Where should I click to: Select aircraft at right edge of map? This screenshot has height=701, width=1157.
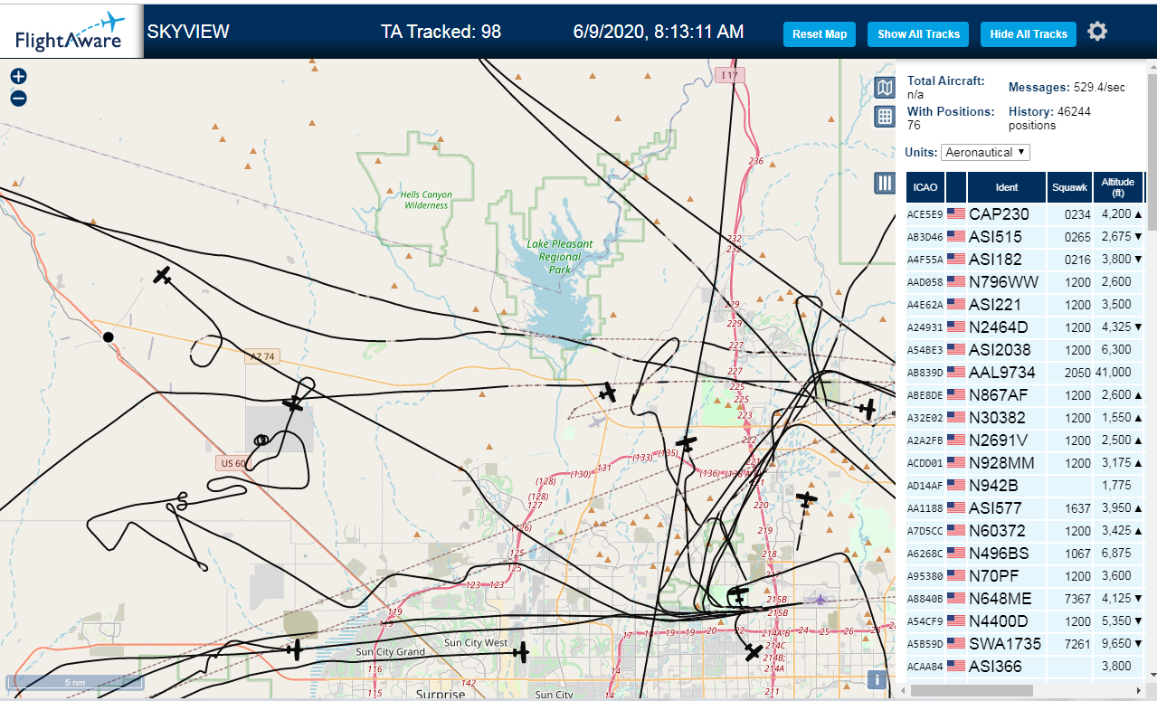pos(868,409)
